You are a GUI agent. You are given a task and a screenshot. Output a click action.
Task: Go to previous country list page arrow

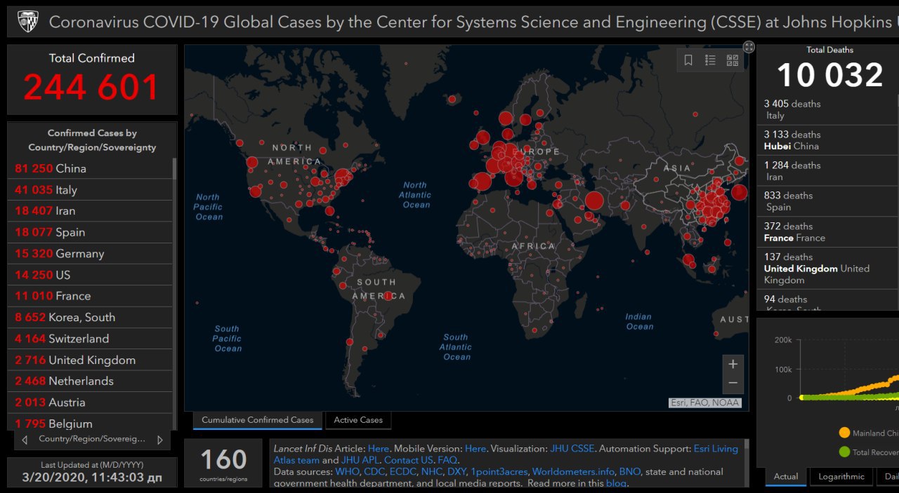[x=25, y=440]
